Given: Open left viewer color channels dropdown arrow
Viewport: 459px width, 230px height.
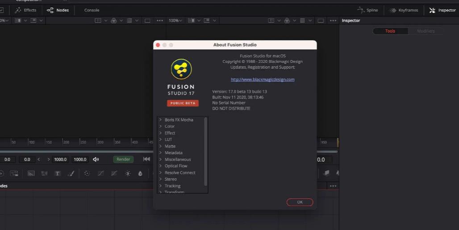Looking at the screenshot, I should (121, 21).
